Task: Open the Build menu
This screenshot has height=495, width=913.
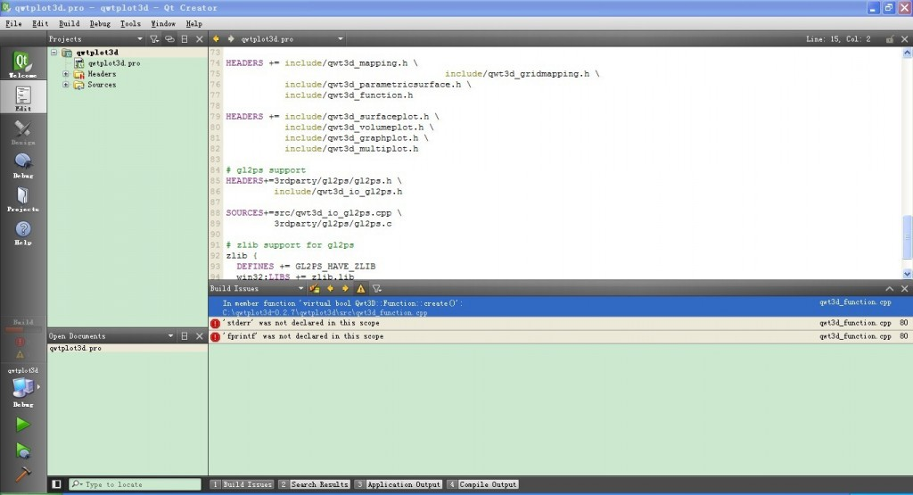Action: [70, 23]
